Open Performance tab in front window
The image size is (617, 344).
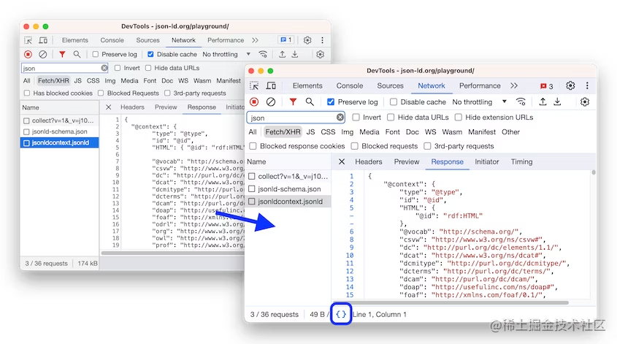[480, 85]
